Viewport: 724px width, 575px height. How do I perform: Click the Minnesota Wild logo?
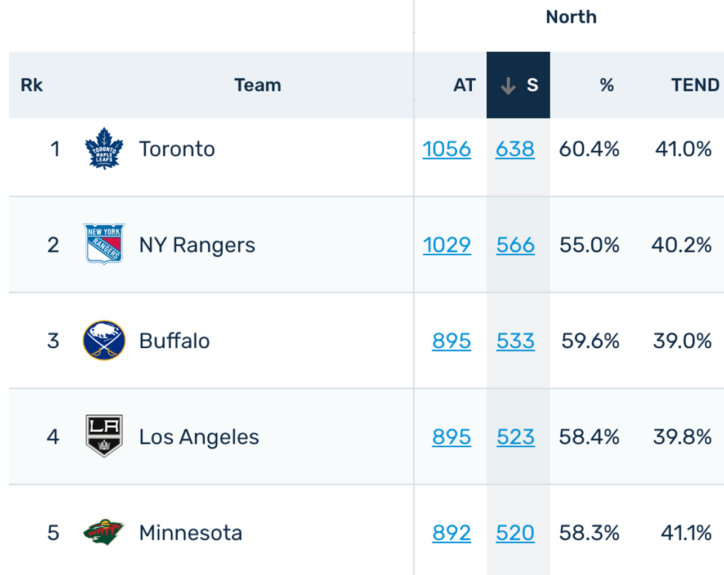click(104, 532)
